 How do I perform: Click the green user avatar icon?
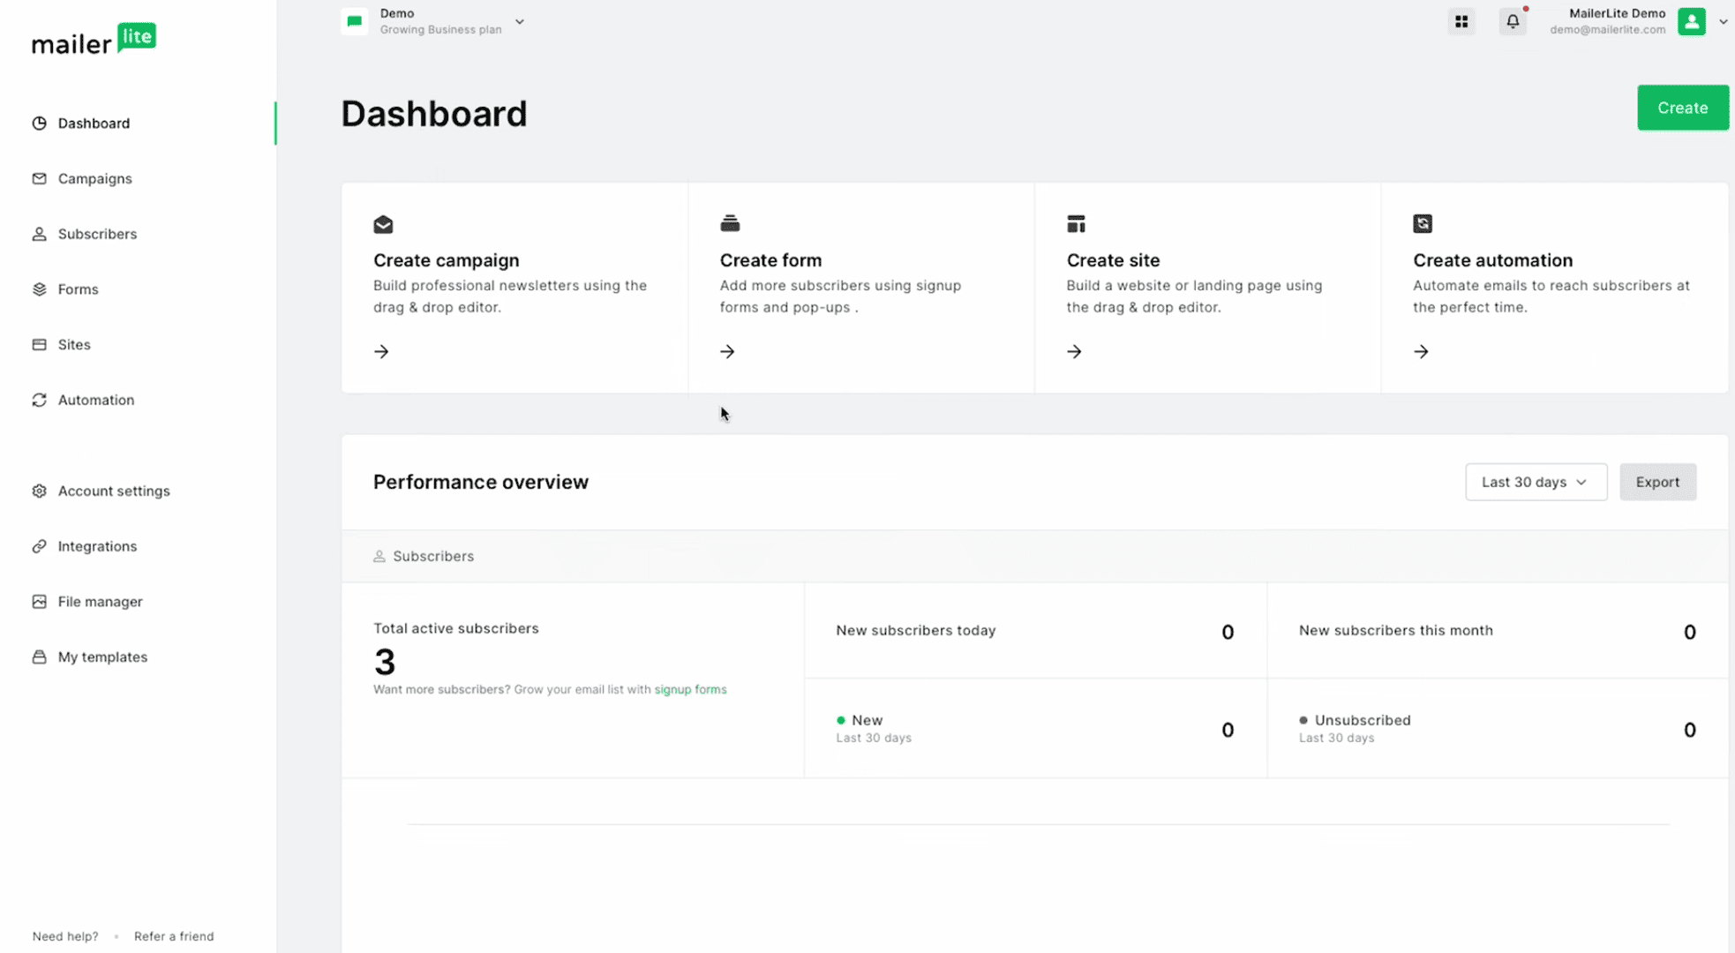click(x=1691, y=21)
